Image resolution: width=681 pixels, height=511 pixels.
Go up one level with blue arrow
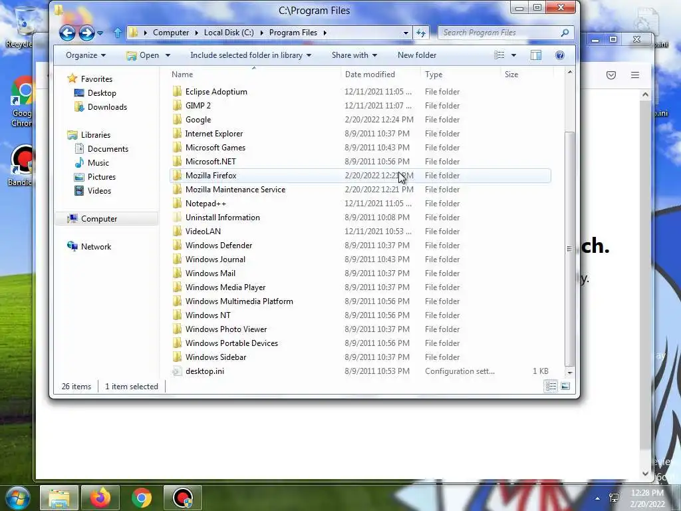click(117, 33)
